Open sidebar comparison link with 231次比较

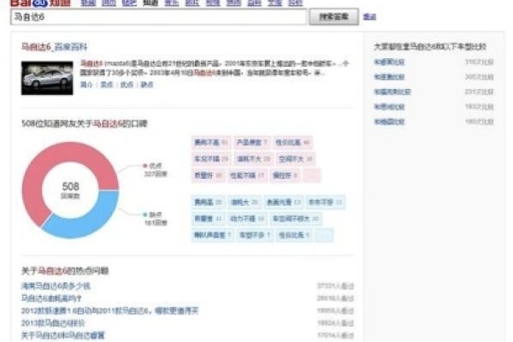tap(392, 92)
